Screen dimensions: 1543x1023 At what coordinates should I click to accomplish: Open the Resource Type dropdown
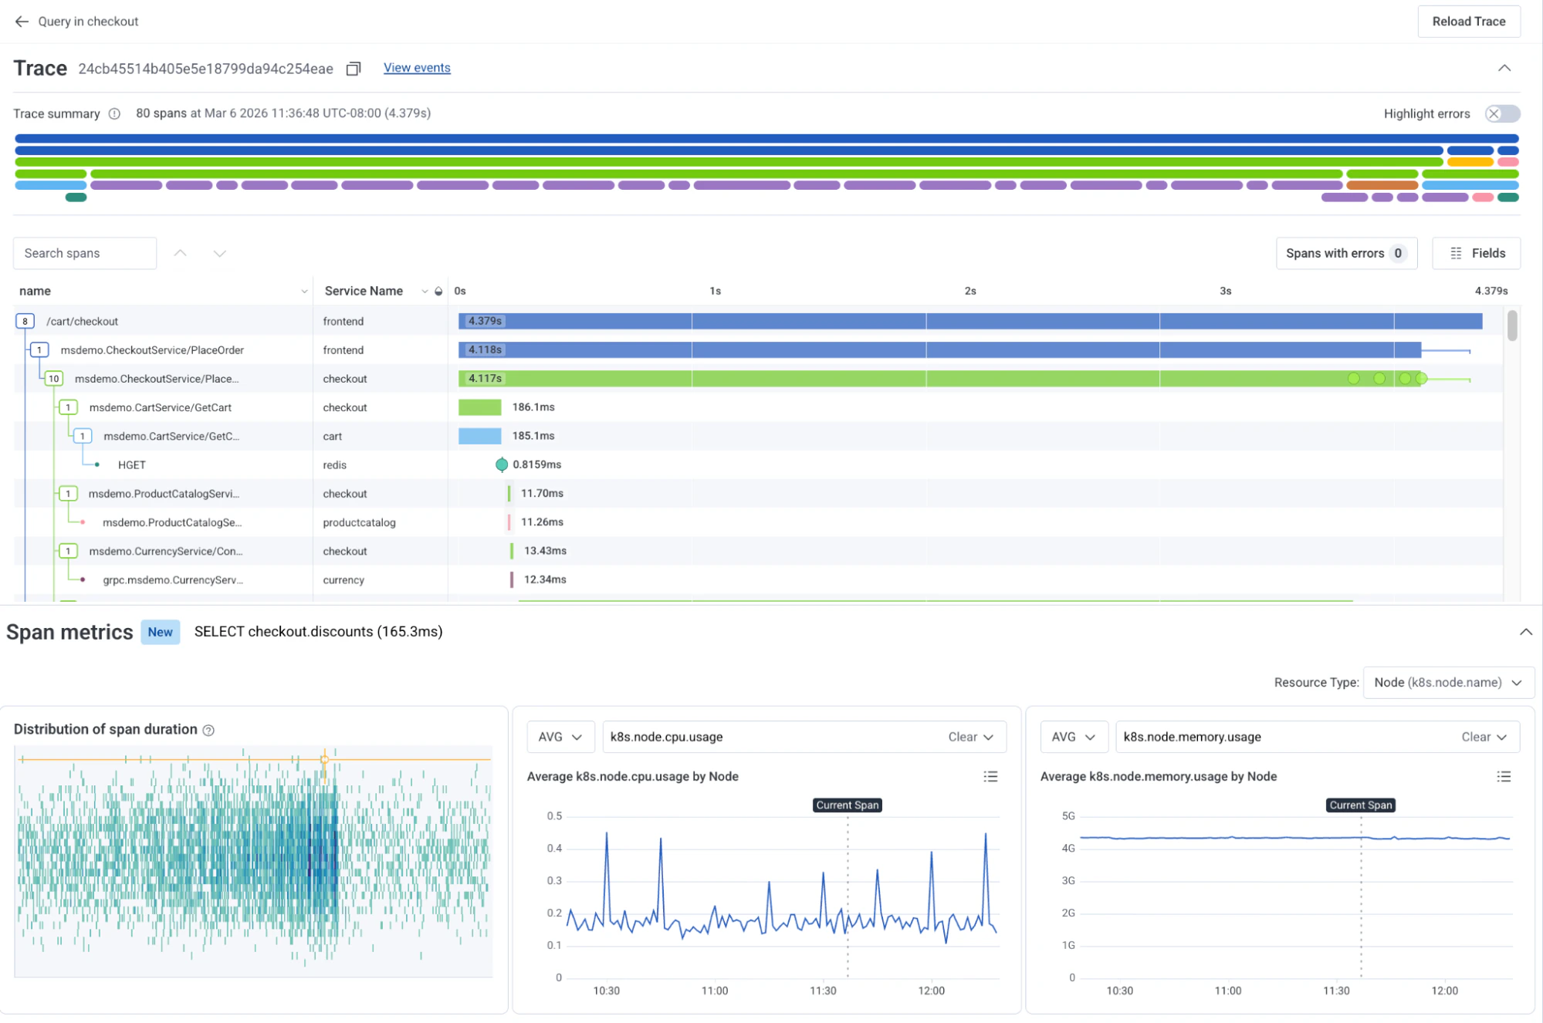pos(1448,682)
